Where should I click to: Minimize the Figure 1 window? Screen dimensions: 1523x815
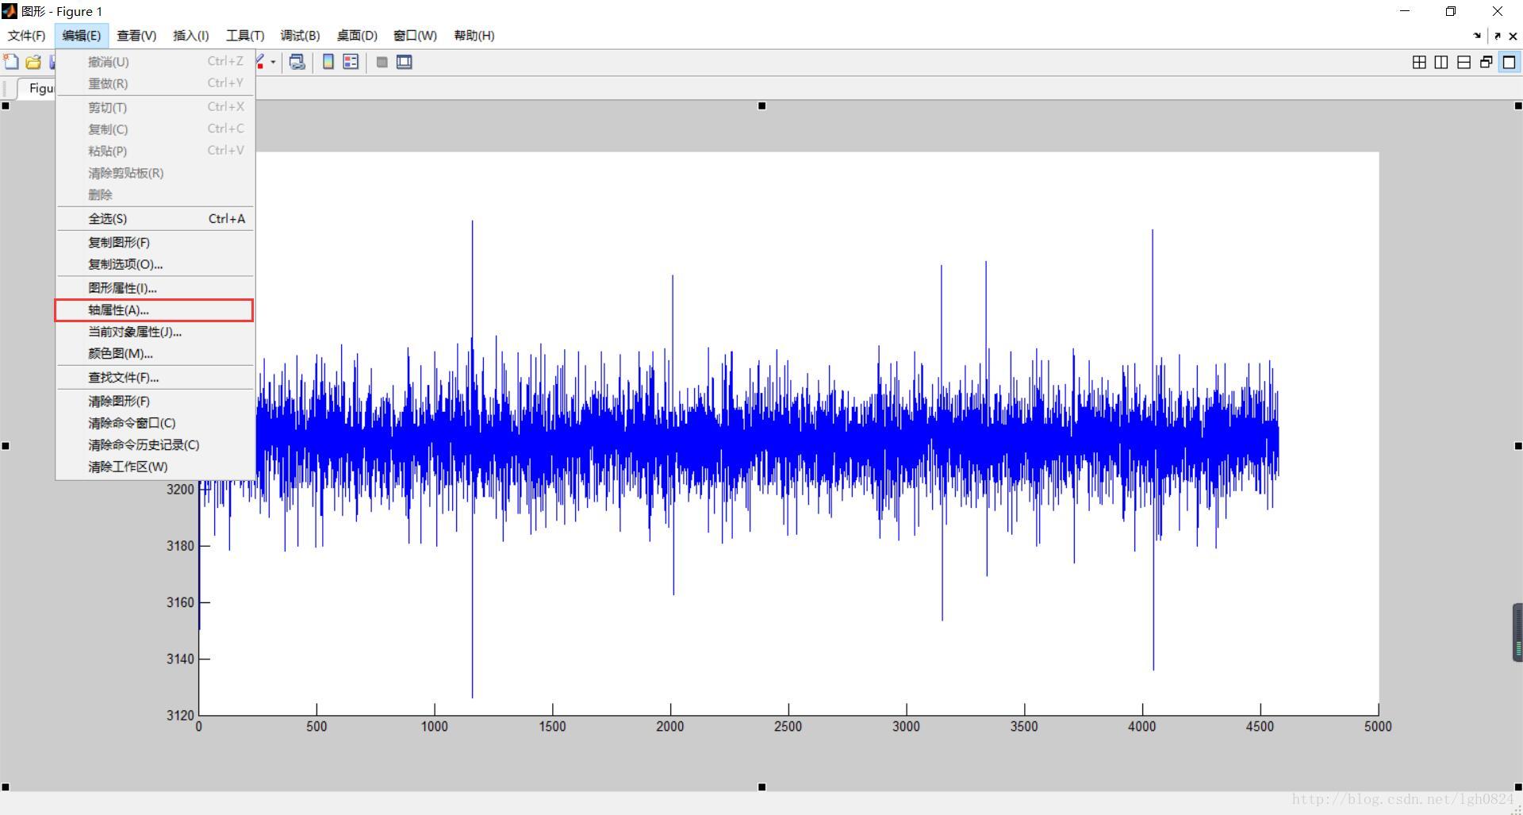[1406, 11]
